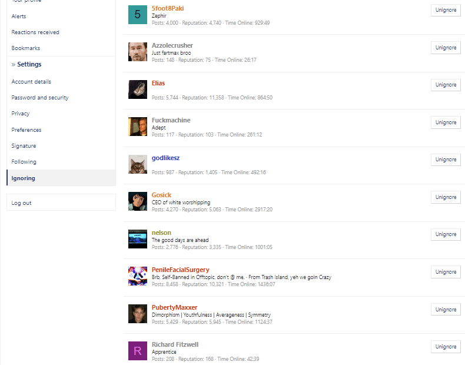Unignore user PubertyMaxxer

446,310
